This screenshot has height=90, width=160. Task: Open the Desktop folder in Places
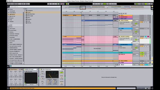point(11,32)
